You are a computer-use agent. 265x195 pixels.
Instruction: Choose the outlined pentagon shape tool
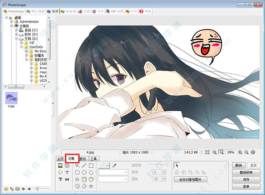(91, 172)
